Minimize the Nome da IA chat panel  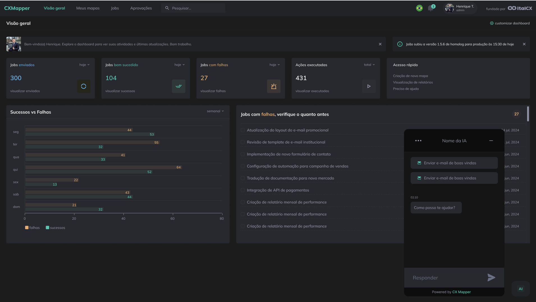[x=491, y=141]
